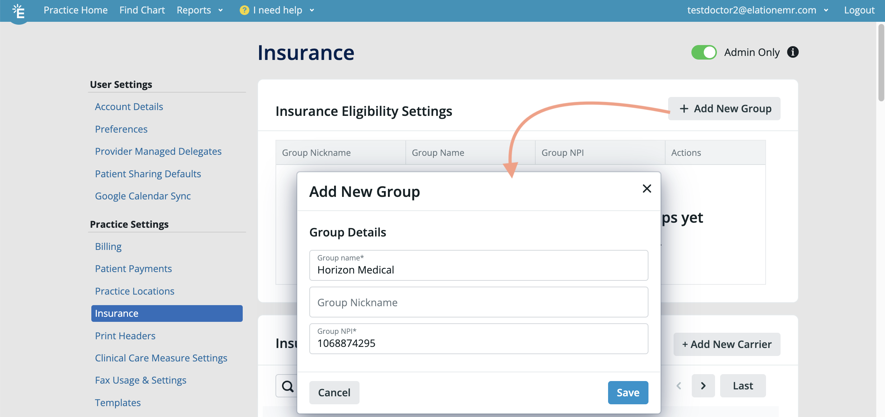Click the Group Nickname input field

click(479, 302)
